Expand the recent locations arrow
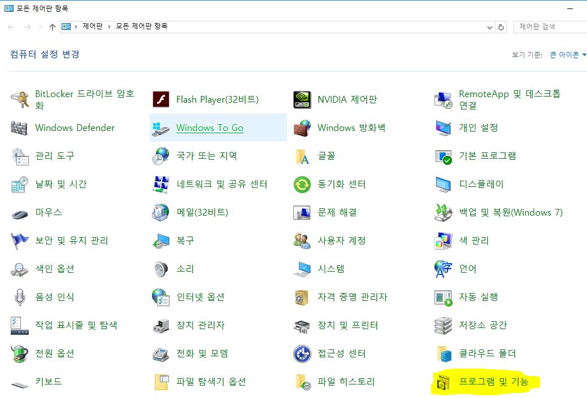The height and width of the screenshot is (398, 587). (41, 27)
